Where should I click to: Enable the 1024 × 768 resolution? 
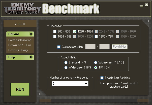[x=55, y=37]
